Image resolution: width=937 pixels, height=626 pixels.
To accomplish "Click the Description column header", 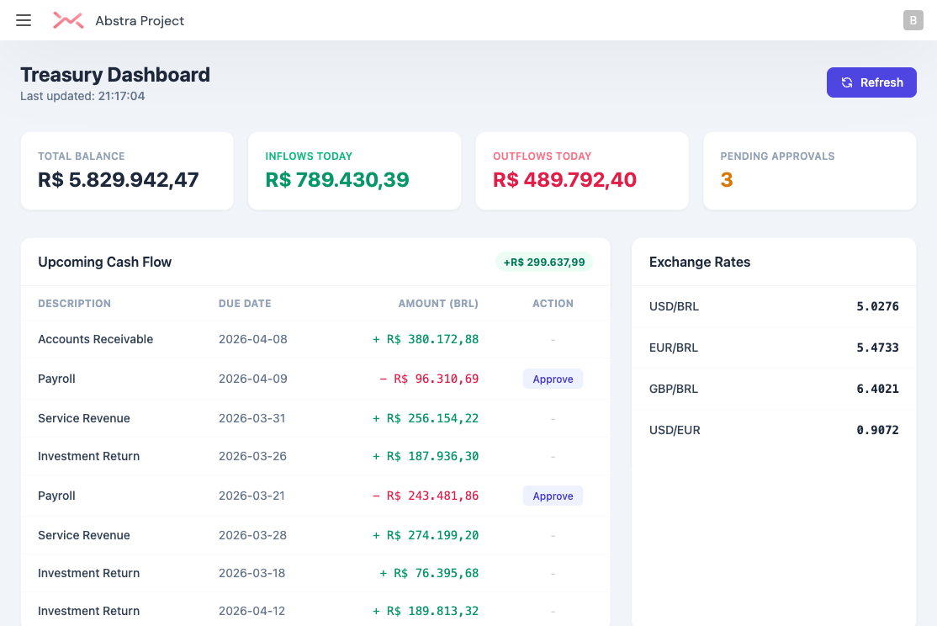I will point(74,303).
